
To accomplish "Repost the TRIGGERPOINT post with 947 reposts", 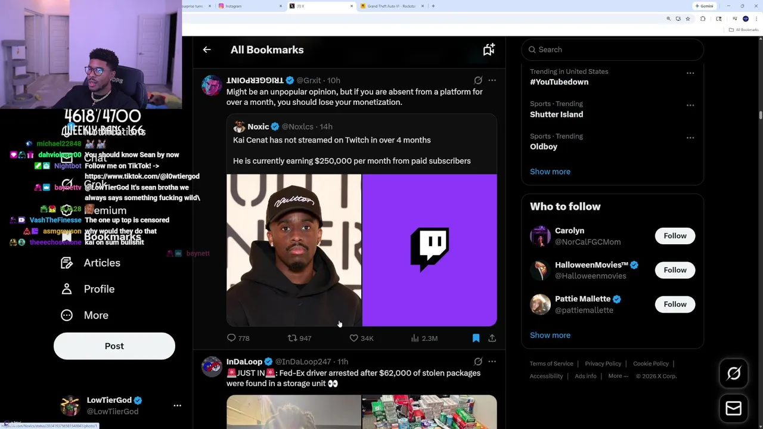I will pyautogui.click(x=299, y=338).
